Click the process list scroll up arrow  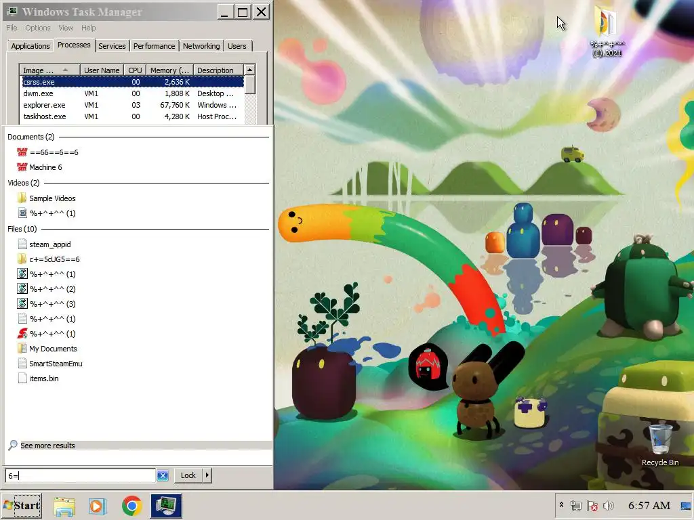pos(249,70)
